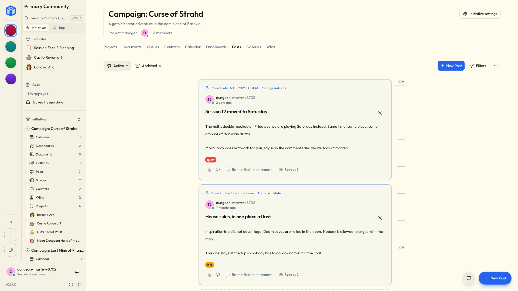Click the red quest tag
Image resolution: width=518 pixels, height=291 pixels.
click(x=211, y=160)
